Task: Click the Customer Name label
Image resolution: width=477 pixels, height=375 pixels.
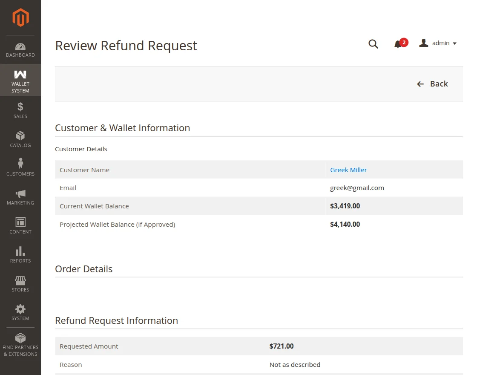Action: click(x=85, y=170)
